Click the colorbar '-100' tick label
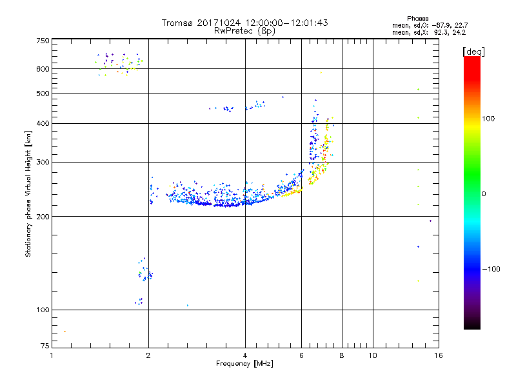Viewport: 516px width, 387px height. tap(491, 269)
